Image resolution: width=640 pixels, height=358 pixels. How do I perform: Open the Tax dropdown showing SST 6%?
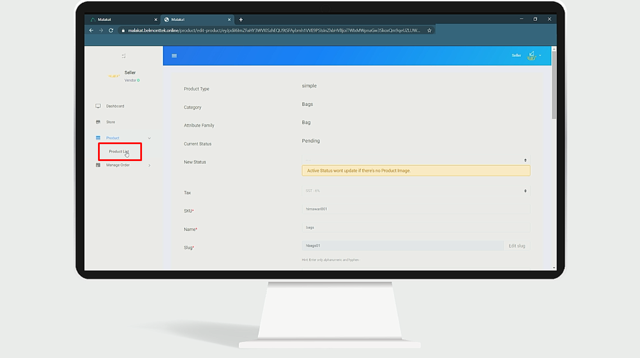[416, 191]
